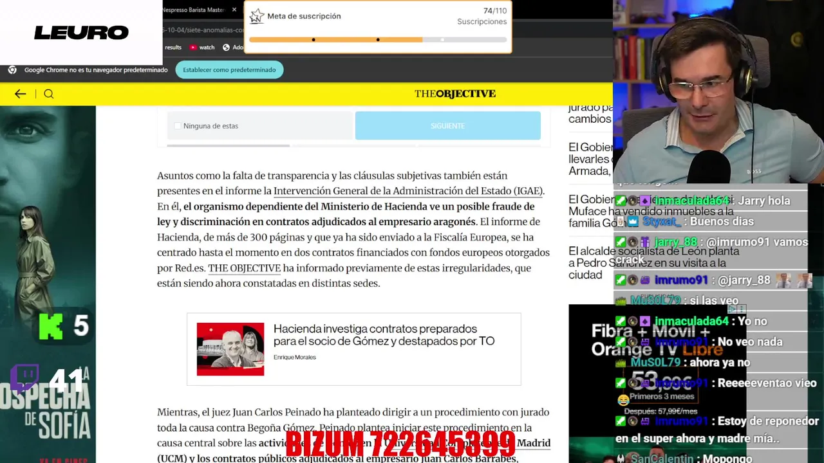The image size is (824, 463).
Task: Click the '74/110' subscription count text
Action: click(494, 11)
